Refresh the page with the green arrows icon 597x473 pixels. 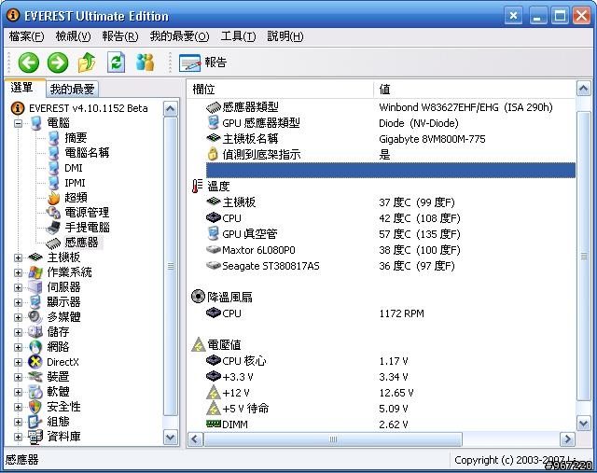click(x=116, y=63)
